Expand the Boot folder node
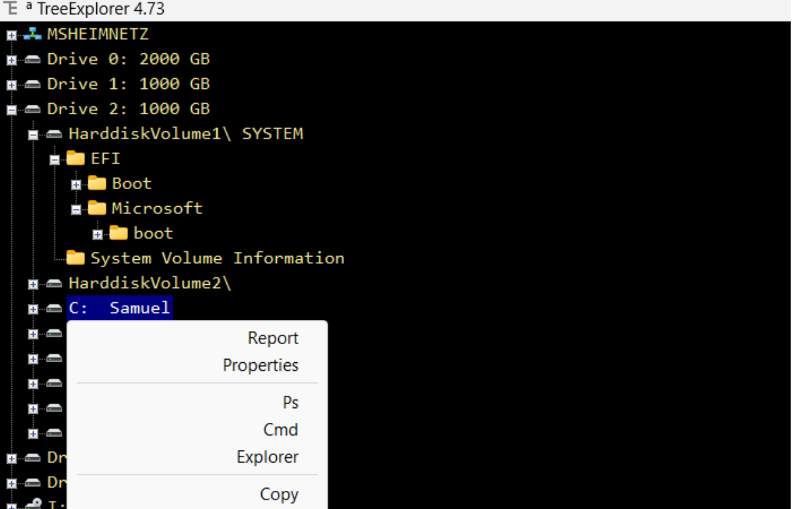Screen dimensions: 792x509 click(76, 182)
